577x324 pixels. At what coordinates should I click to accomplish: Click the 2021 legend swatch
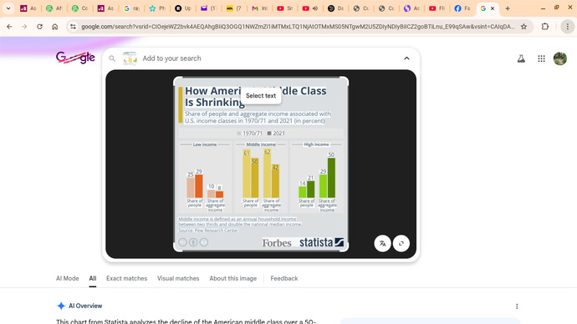coord(269,134)
